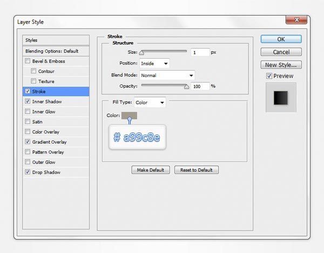Click the New Style... button
This screenshot has width=324, height=253.
[281, 65]
